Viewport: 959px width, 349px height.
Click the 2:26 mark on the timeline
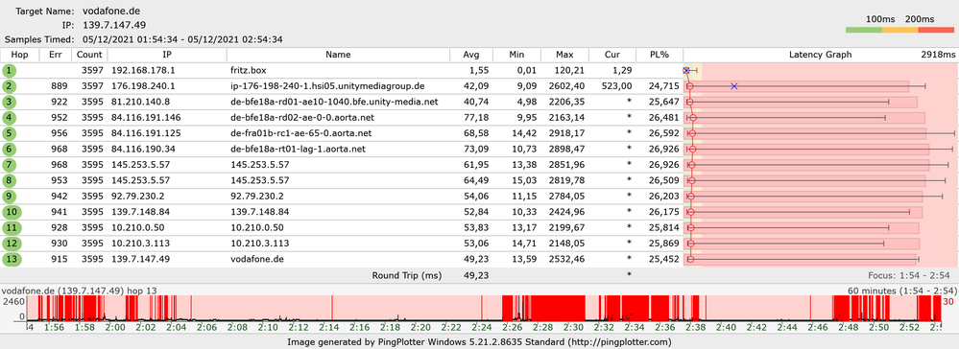click(513, 327)
